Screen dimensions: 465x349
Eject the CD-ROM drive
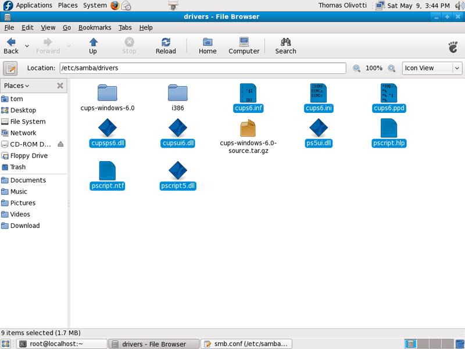click(60, 144)
